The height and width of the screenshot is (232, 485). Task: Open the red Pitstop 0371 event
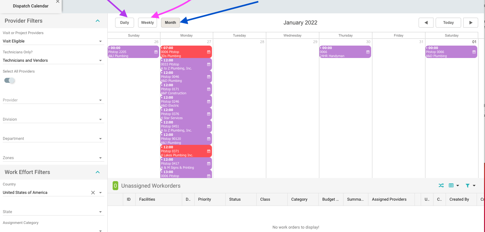[183, 151]
